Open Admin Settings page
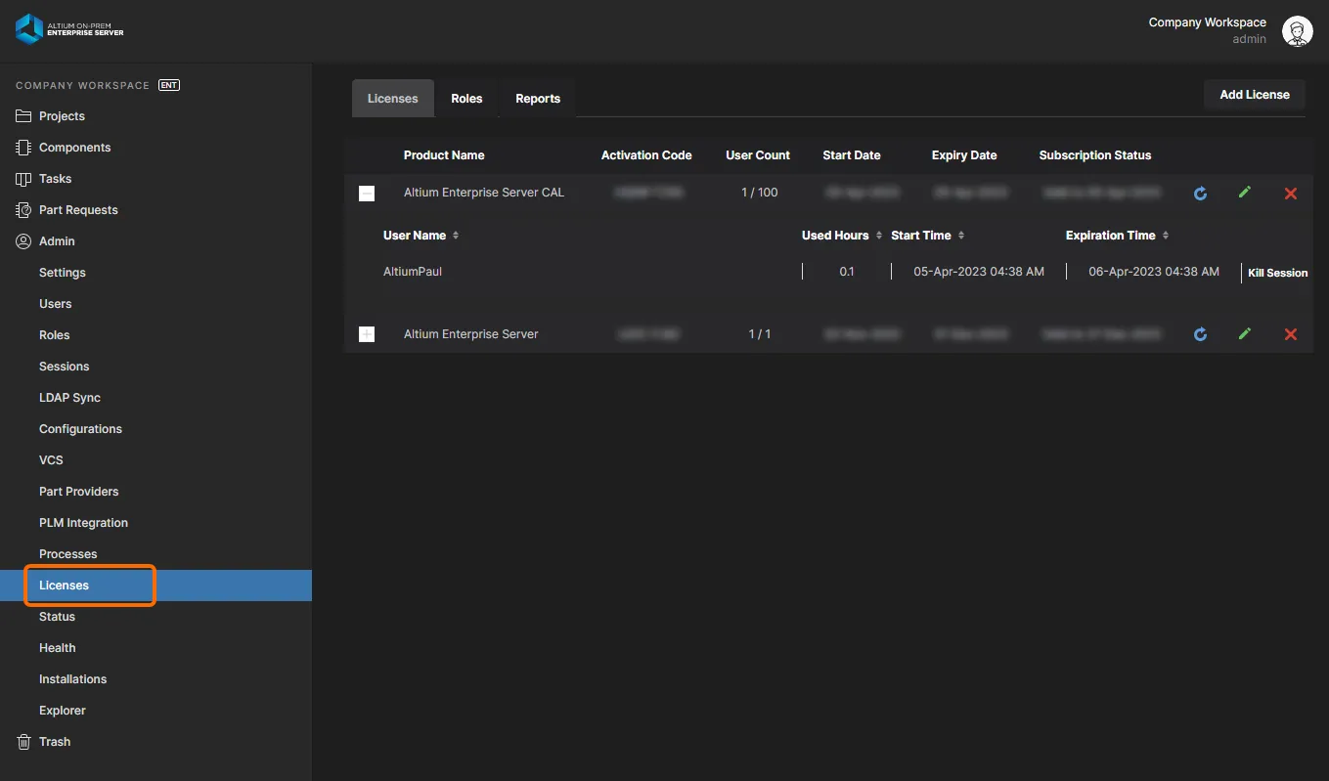 pos(63,273)
